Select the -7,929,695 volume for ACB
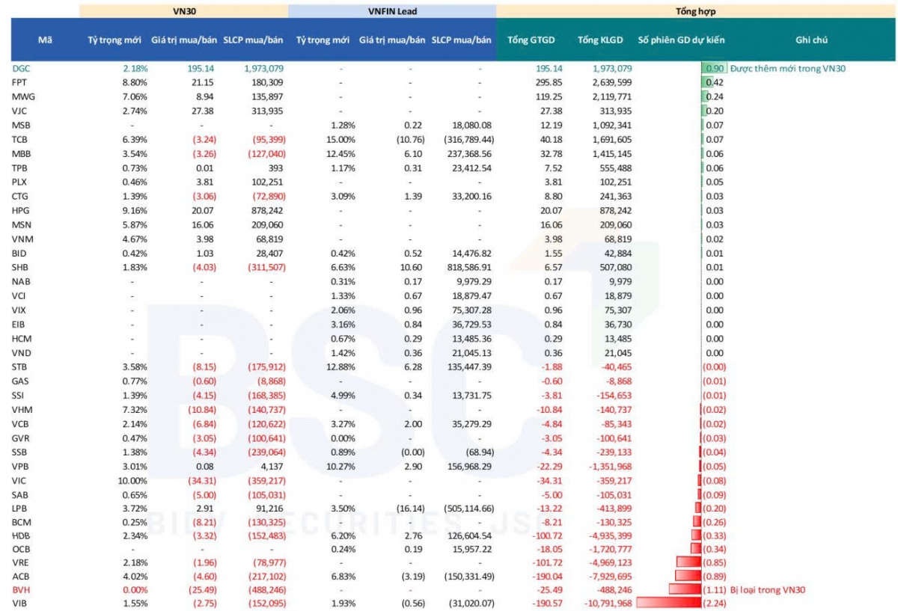898x611 pixels. [x=606, y=576]
